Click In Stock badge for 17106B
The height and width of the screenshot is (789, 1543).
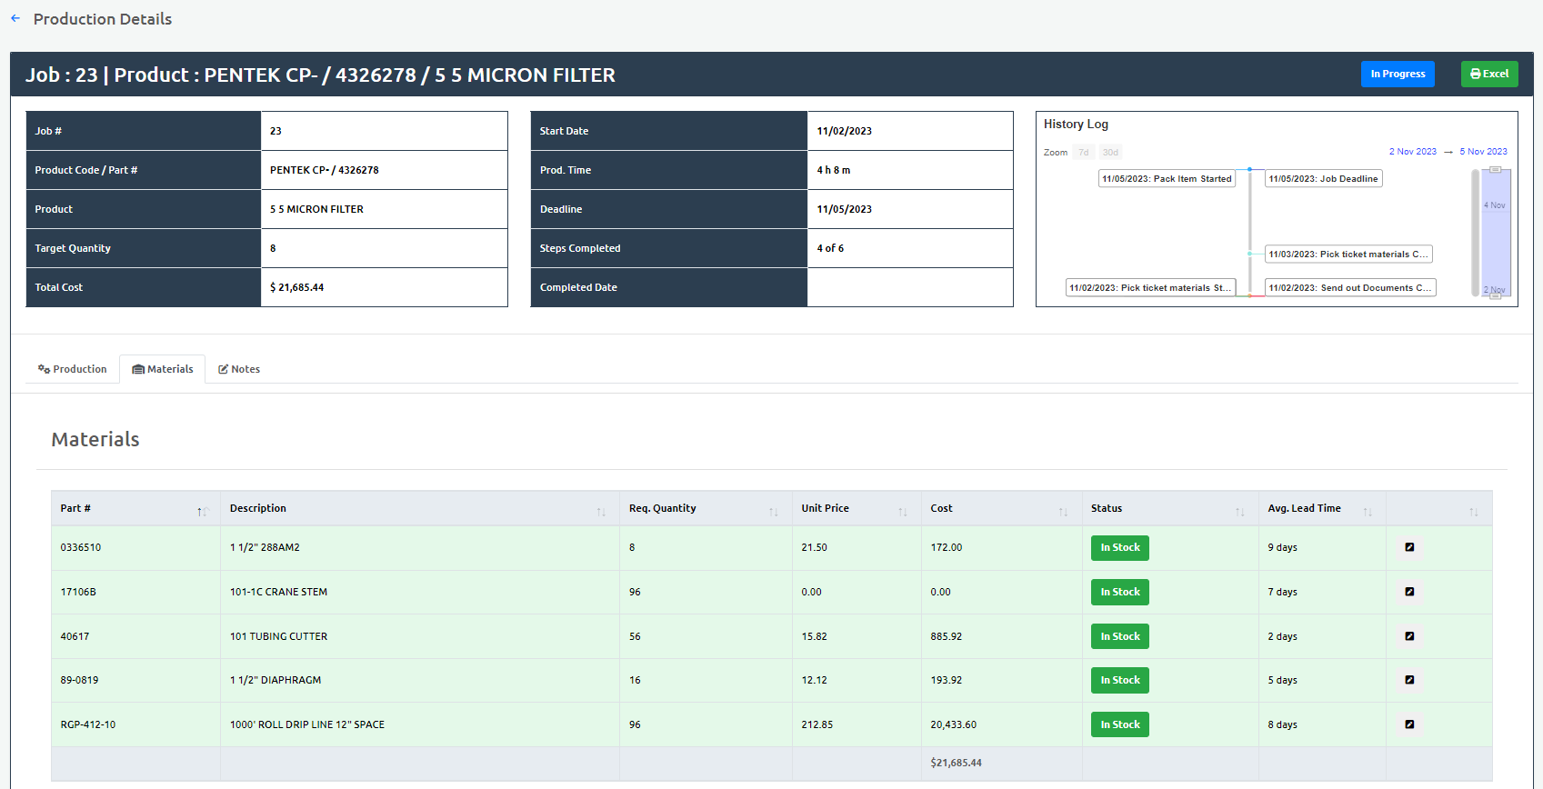point(1120,592)
